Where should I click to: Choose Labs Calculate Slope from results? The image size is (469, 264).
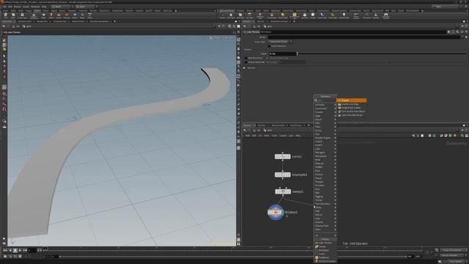[x=352, y=115]
